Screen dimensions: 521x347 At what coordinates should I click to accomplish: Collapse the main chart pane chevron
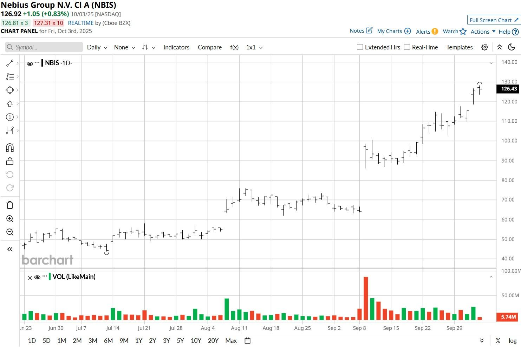pyautogui.click(x=491, y=63)
